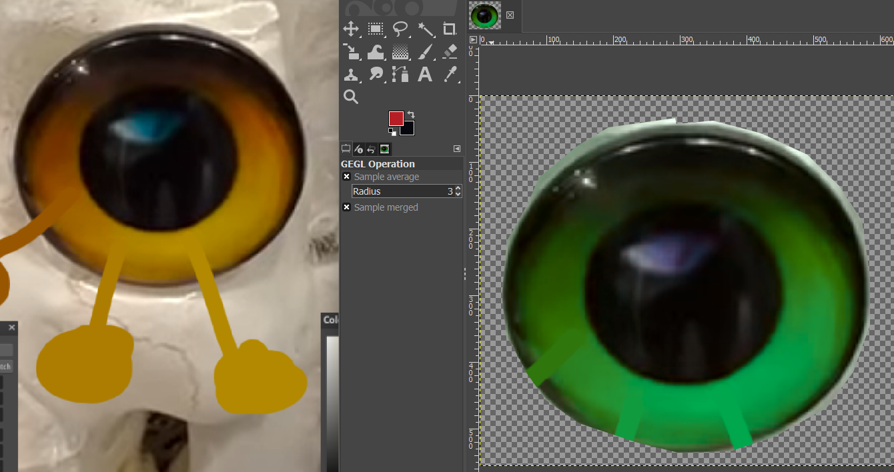Viewport: 894px width, 472px height.
Task: Open the Undo History tab
Action: (372, 149)
